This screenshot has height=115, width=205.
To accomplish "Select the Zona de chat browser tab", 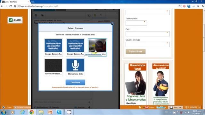I will point(15,2).
